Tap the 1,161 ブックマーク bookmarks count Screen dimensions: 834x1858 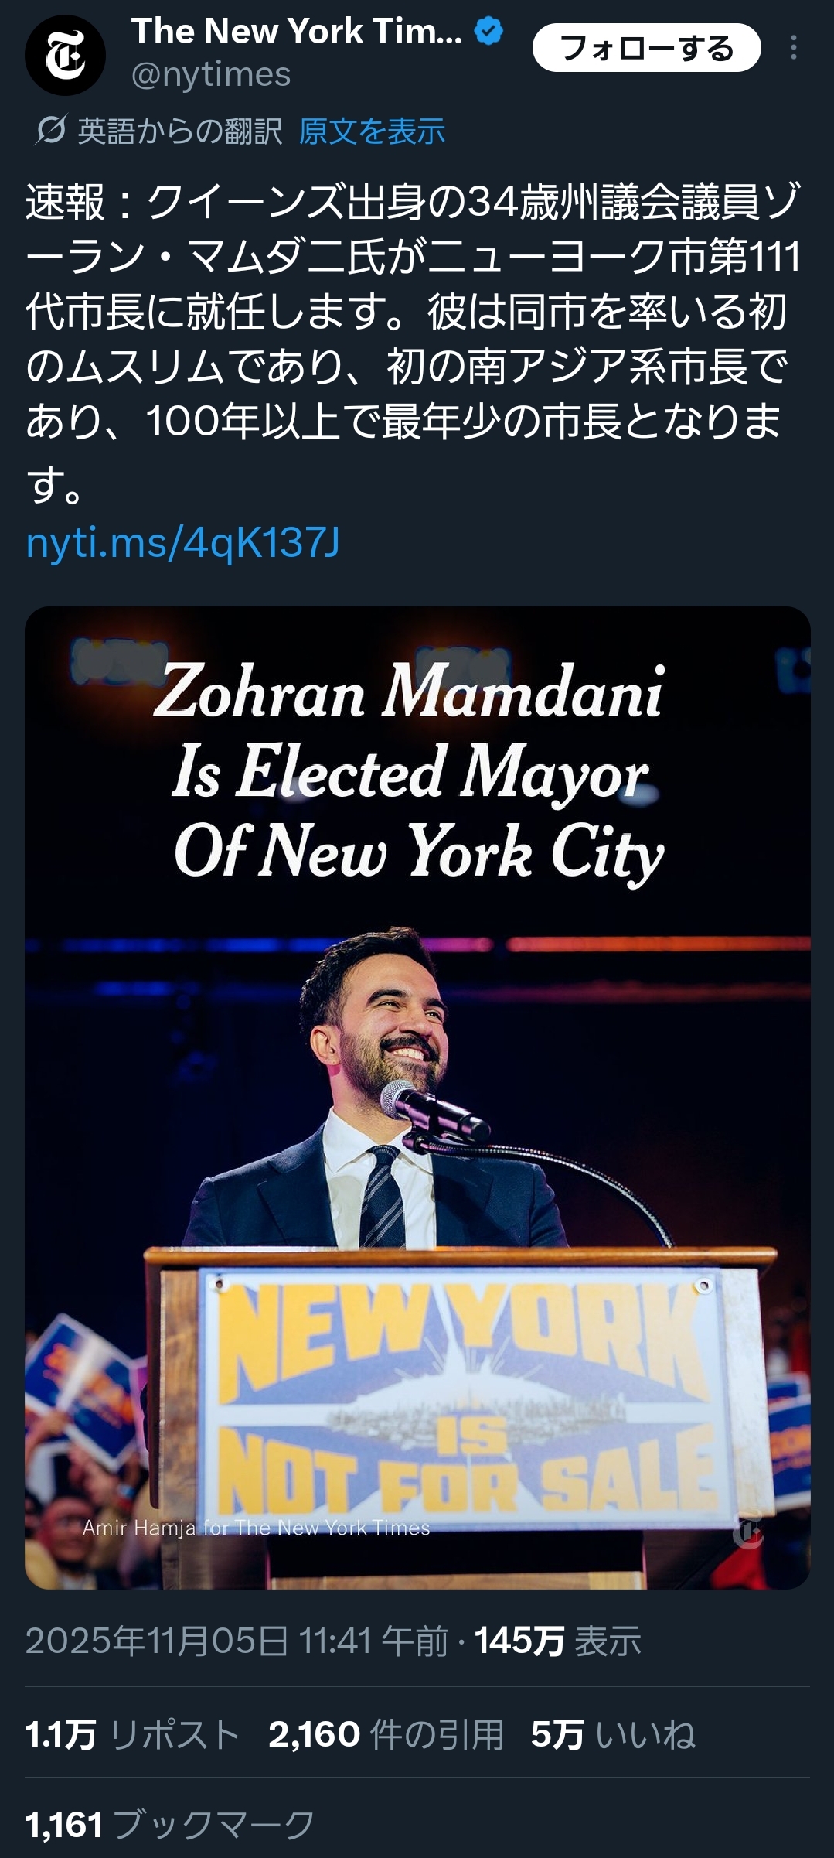[x=170, y=1825]
